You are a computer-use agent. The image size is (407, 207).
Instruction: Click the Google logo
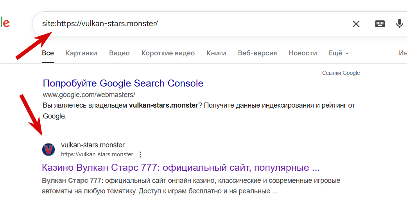point(5,23)
